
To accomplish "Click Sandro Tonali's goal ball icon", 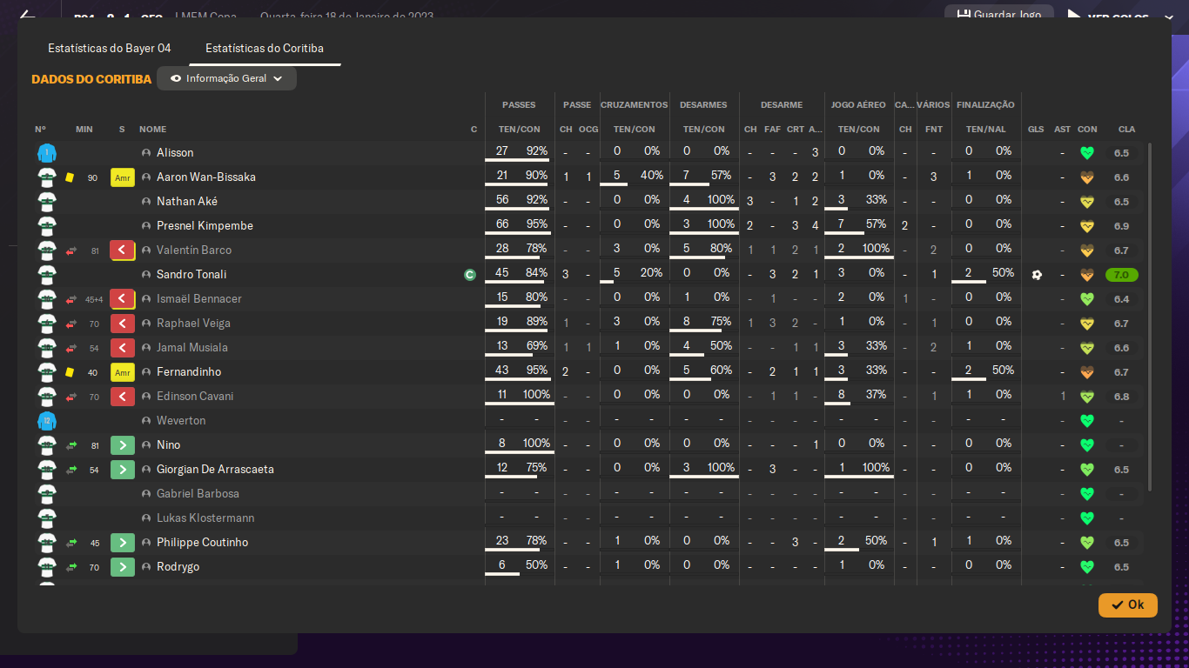I will pos(1037,275).
